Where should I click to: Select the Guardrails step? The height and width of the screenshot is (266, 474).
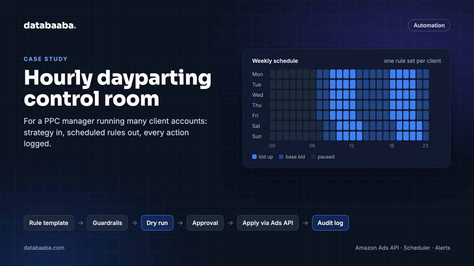(107, 223)
